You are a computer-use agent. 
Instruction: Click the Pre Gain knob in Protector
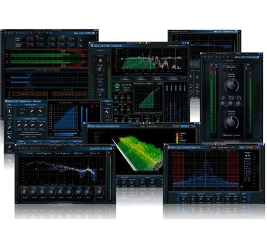click(231, 85)
